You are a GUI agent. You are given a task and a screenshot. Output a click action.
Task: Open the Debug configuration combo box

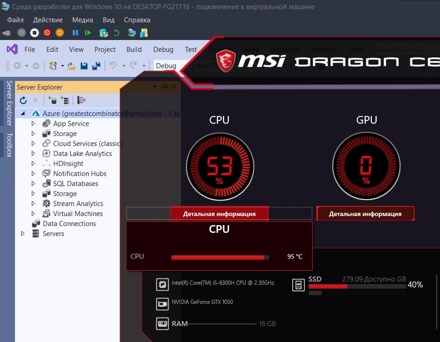point(171,65)
